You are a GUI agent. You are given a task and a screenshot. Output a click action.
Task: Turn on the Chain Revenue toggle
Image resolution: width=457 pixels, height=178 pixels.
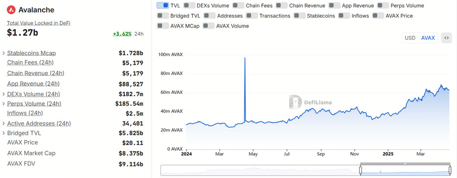[281, 6]
